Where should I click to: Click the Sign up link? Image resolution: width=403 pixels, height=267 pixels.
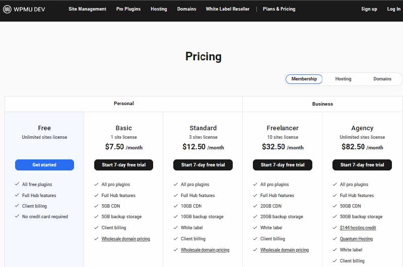pos(369,9)
